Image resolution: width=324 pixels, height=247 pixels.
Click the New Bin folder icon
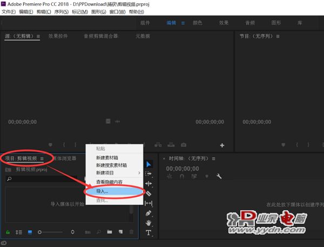coord(110,232)
